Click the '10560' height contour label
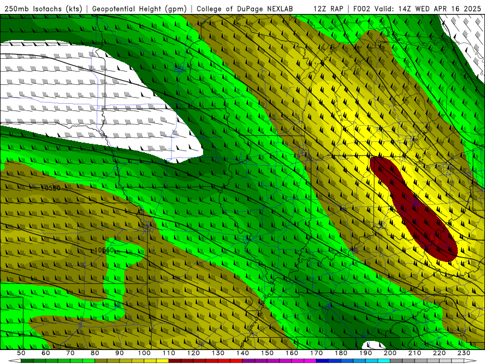This screenshot has height=364, width=485. pos(50,187)
